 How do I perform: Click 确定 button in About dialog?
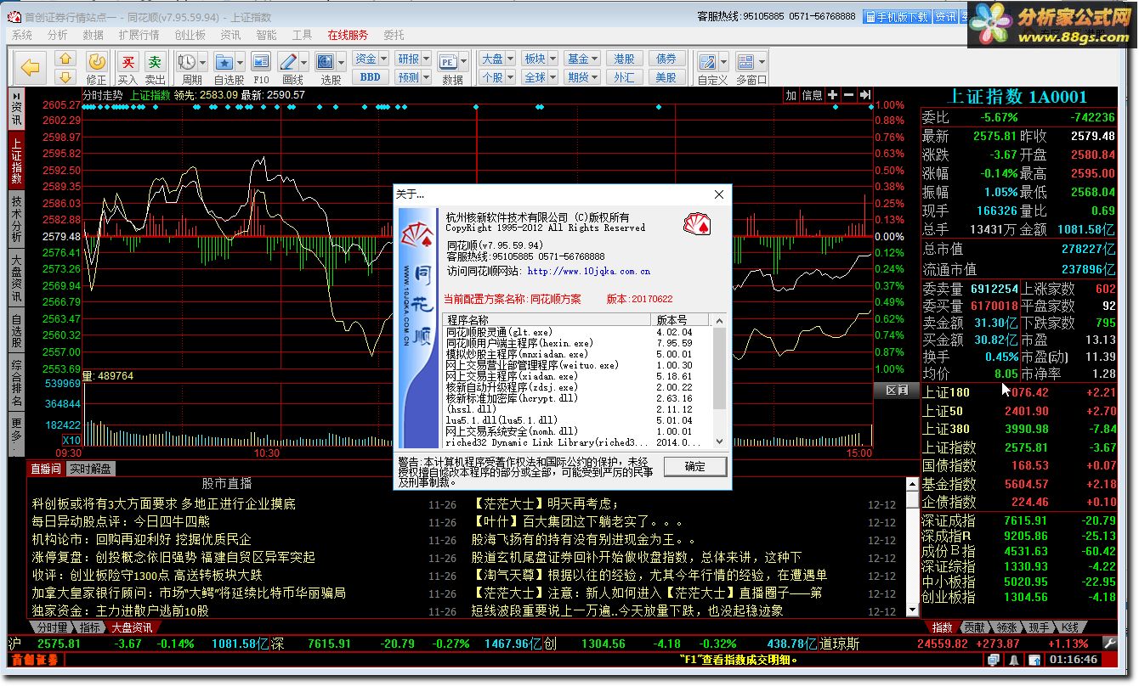pos(694,466)
